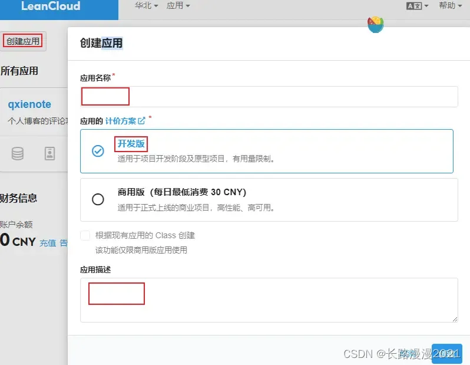Image resolution: width=470 pixels, height=365 pixels.
Task: Click external-link icon beside 计价方案
Action: pos(141,121)
